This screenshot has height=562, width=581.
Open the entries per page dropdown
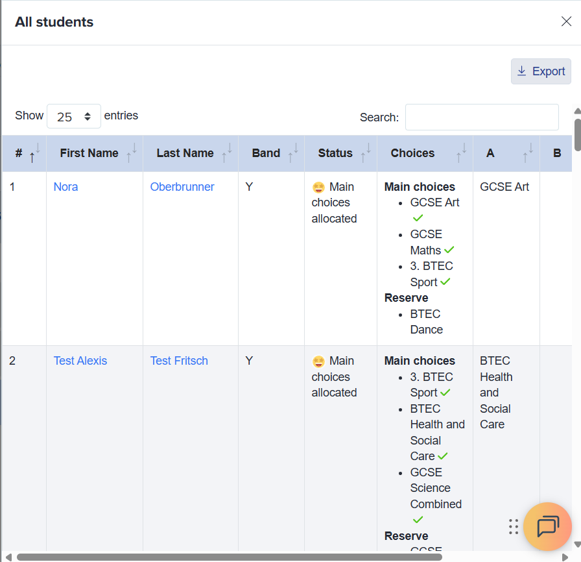tap(74, 117)
